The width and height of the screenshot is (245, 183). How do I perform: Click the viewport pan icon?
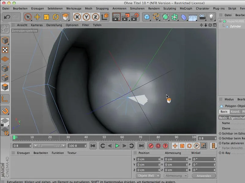click(x=202, y=25)
